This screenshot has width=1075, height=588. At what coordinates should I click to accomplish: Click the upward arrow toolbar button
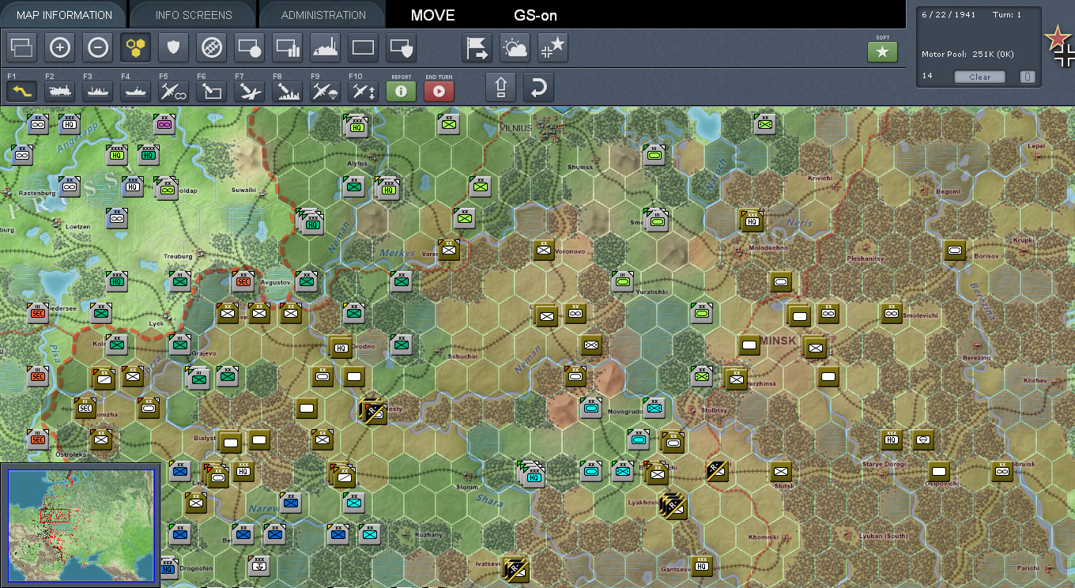click(x=500, y=87)
